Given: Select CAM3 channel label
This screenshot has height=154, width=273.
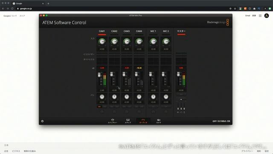Looking at the screenshot, I should [127, 31].
